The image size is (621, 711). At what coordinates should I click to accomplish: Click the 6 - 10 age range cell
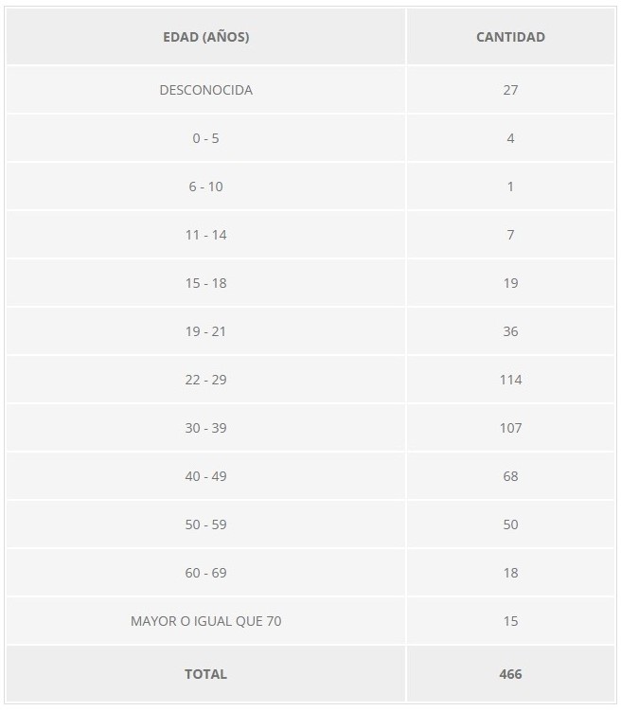(x=205, y=187)
